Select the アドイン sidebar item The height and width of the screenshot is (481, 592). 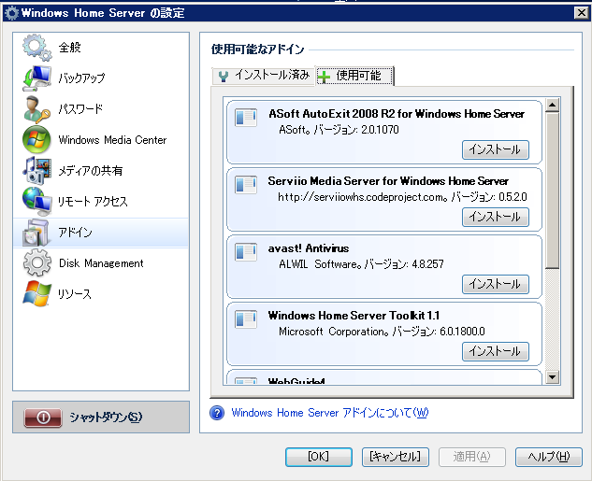pos(101,233)
